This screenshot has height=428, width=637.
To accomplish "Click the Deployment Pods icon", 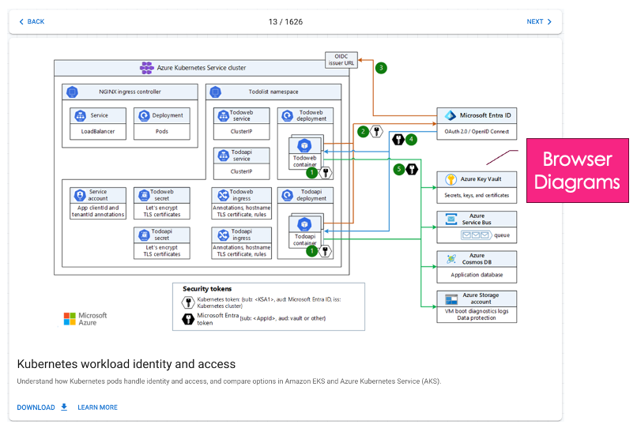I will coord(144,116).
